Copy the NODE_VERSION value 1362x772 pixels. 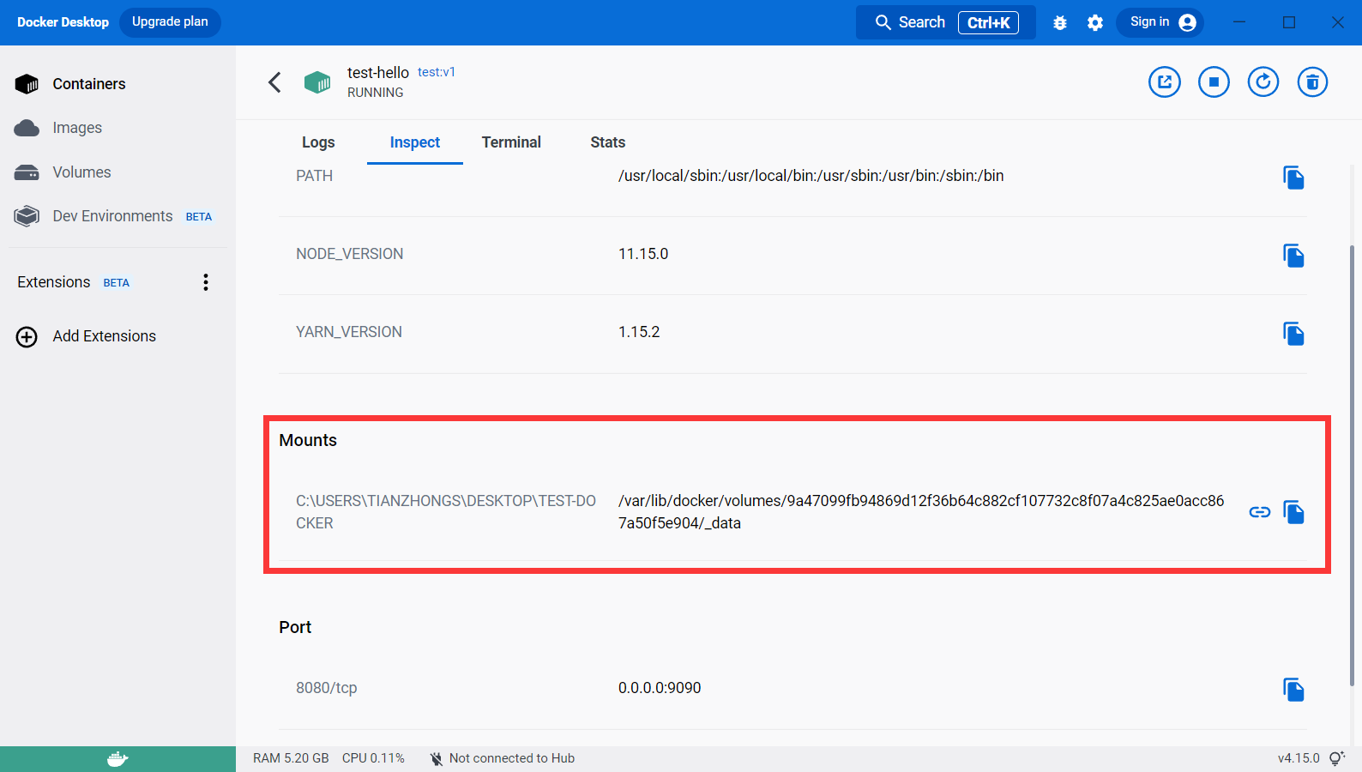[x=1293, y=256]
